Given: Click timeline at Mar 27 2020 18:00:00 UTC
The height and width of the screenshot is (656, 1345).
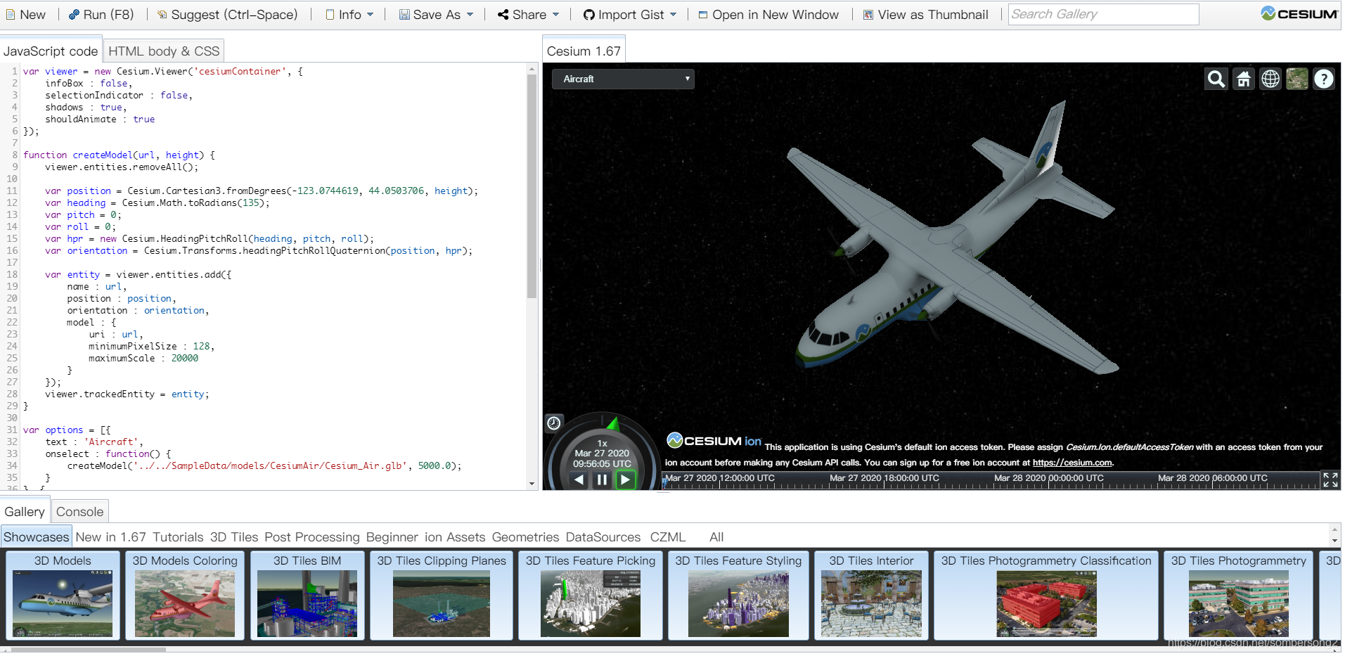Looking at the screenshot, I should (x=884, y=478).
